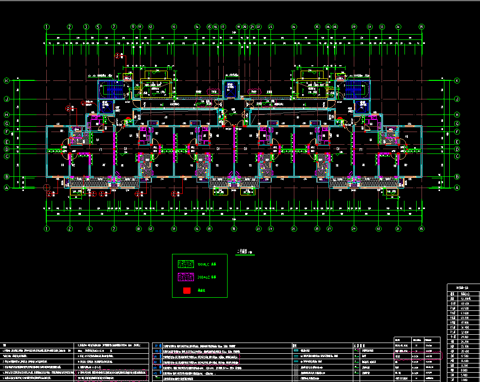This screenshot has height=382, width=480.
Task: Select axis bubble A on the left side
Action: pos(7,188)
